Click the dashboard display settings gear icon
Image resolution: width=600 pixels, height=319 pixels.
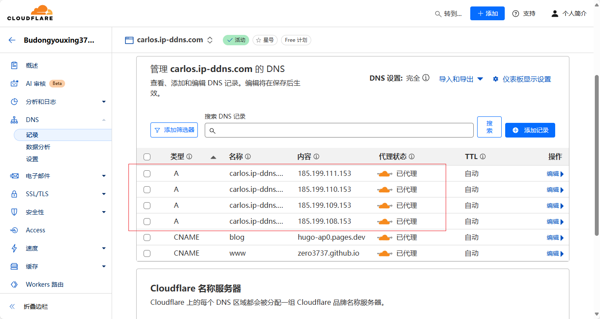coord(496,79)
